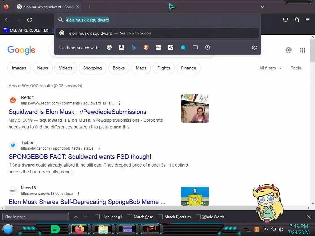Image resolution: width=315 pixels, height=236 pixels.
Task: Click the Find in page input field
Action: point(36,217)
